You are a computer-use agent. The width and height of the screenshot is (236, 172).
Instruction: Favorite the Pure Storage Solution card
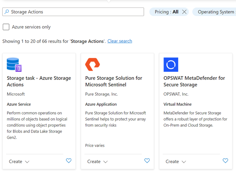click(x=147, y=161)
